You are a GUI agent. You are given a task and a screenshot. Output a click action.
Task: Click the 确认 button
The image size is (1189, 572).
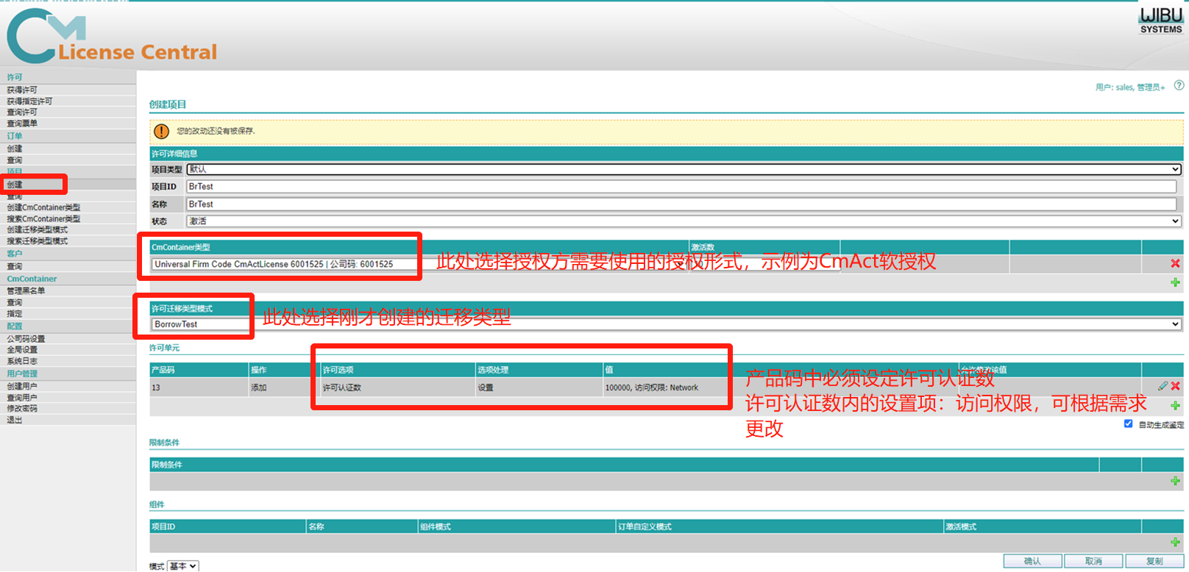point(1032,561)
